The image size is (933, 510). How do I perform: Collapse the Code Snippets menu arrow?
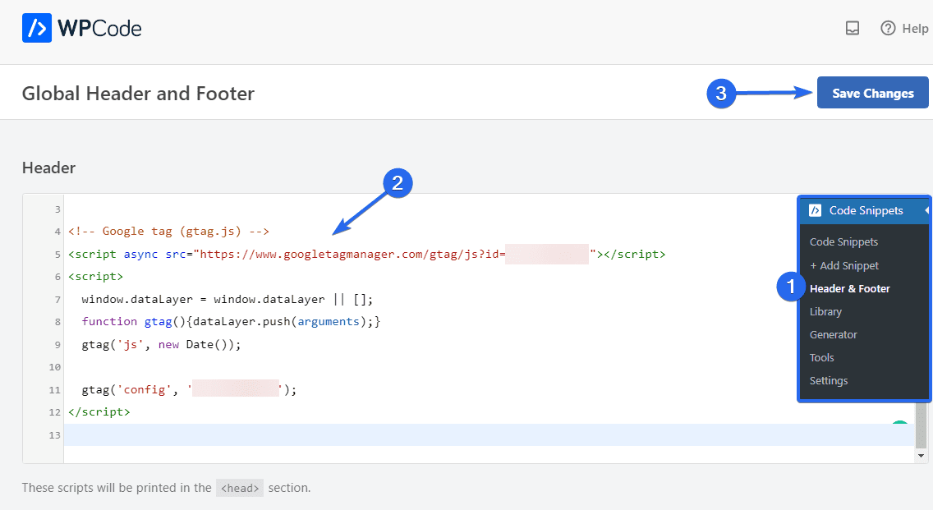pos(926,210)
